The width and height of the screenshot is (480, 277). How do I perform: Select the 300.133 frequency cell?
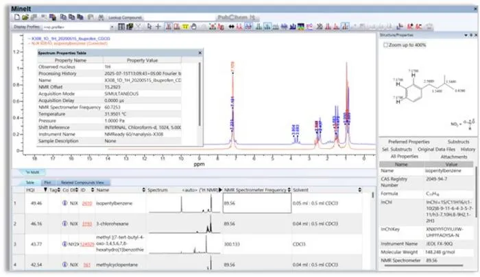click(257, 244)
